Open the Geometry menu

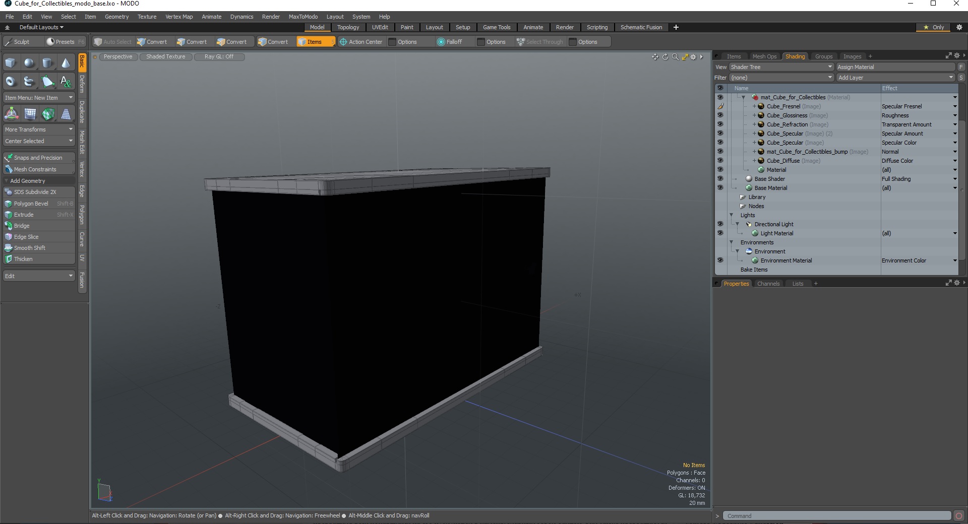click(x=116, y=17)
